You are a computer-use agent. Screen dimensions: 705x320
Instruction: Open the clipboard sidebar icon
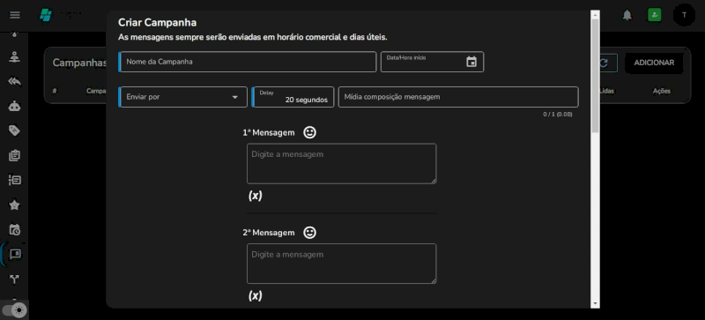pyautogui.click(x=14, y=155)
